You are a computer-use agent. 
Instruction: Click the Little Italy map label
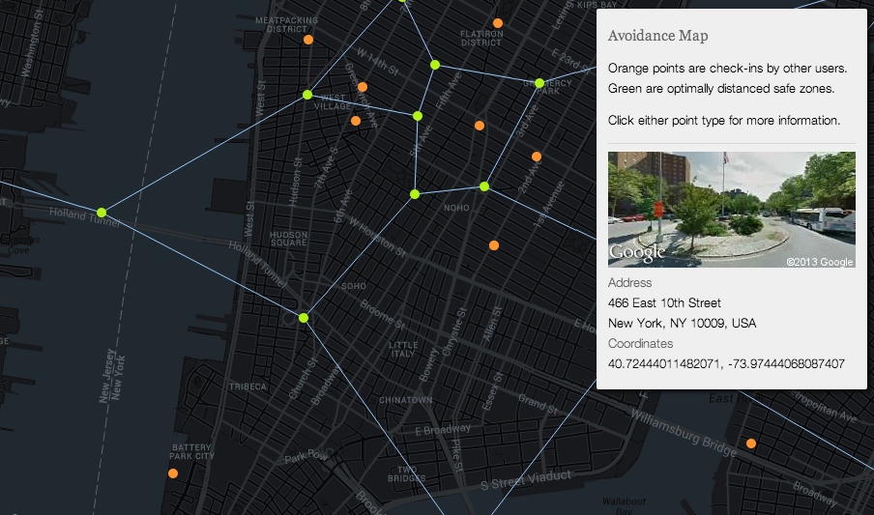point(403,349)
